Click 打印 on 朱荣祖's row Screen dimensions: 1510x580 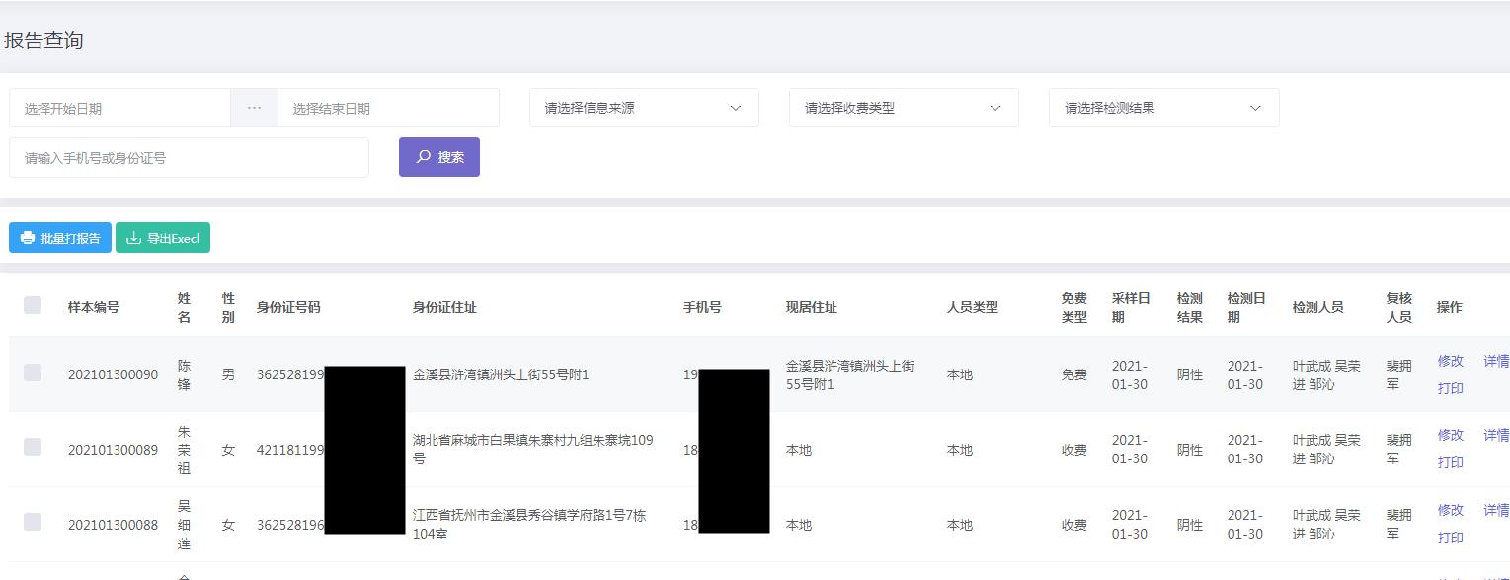pyautogui.click(x=1450, y=463)
